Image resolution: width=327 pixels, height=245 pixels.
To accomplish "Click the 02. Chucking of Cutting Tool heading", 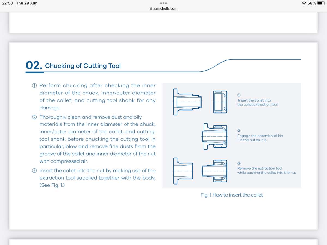I will [73, 66].
